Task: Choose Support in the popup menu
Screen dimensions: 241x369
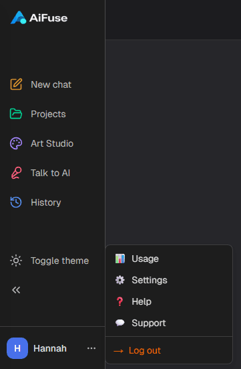Action: [x=169, y=323]
